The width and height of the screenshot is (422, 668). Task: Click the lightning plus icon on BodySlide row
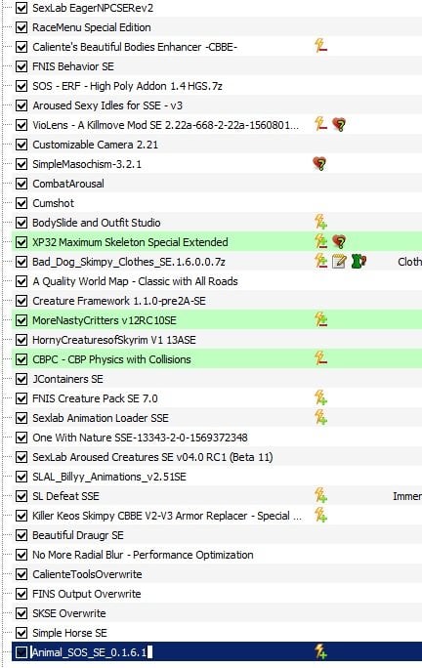coord(320,222)
